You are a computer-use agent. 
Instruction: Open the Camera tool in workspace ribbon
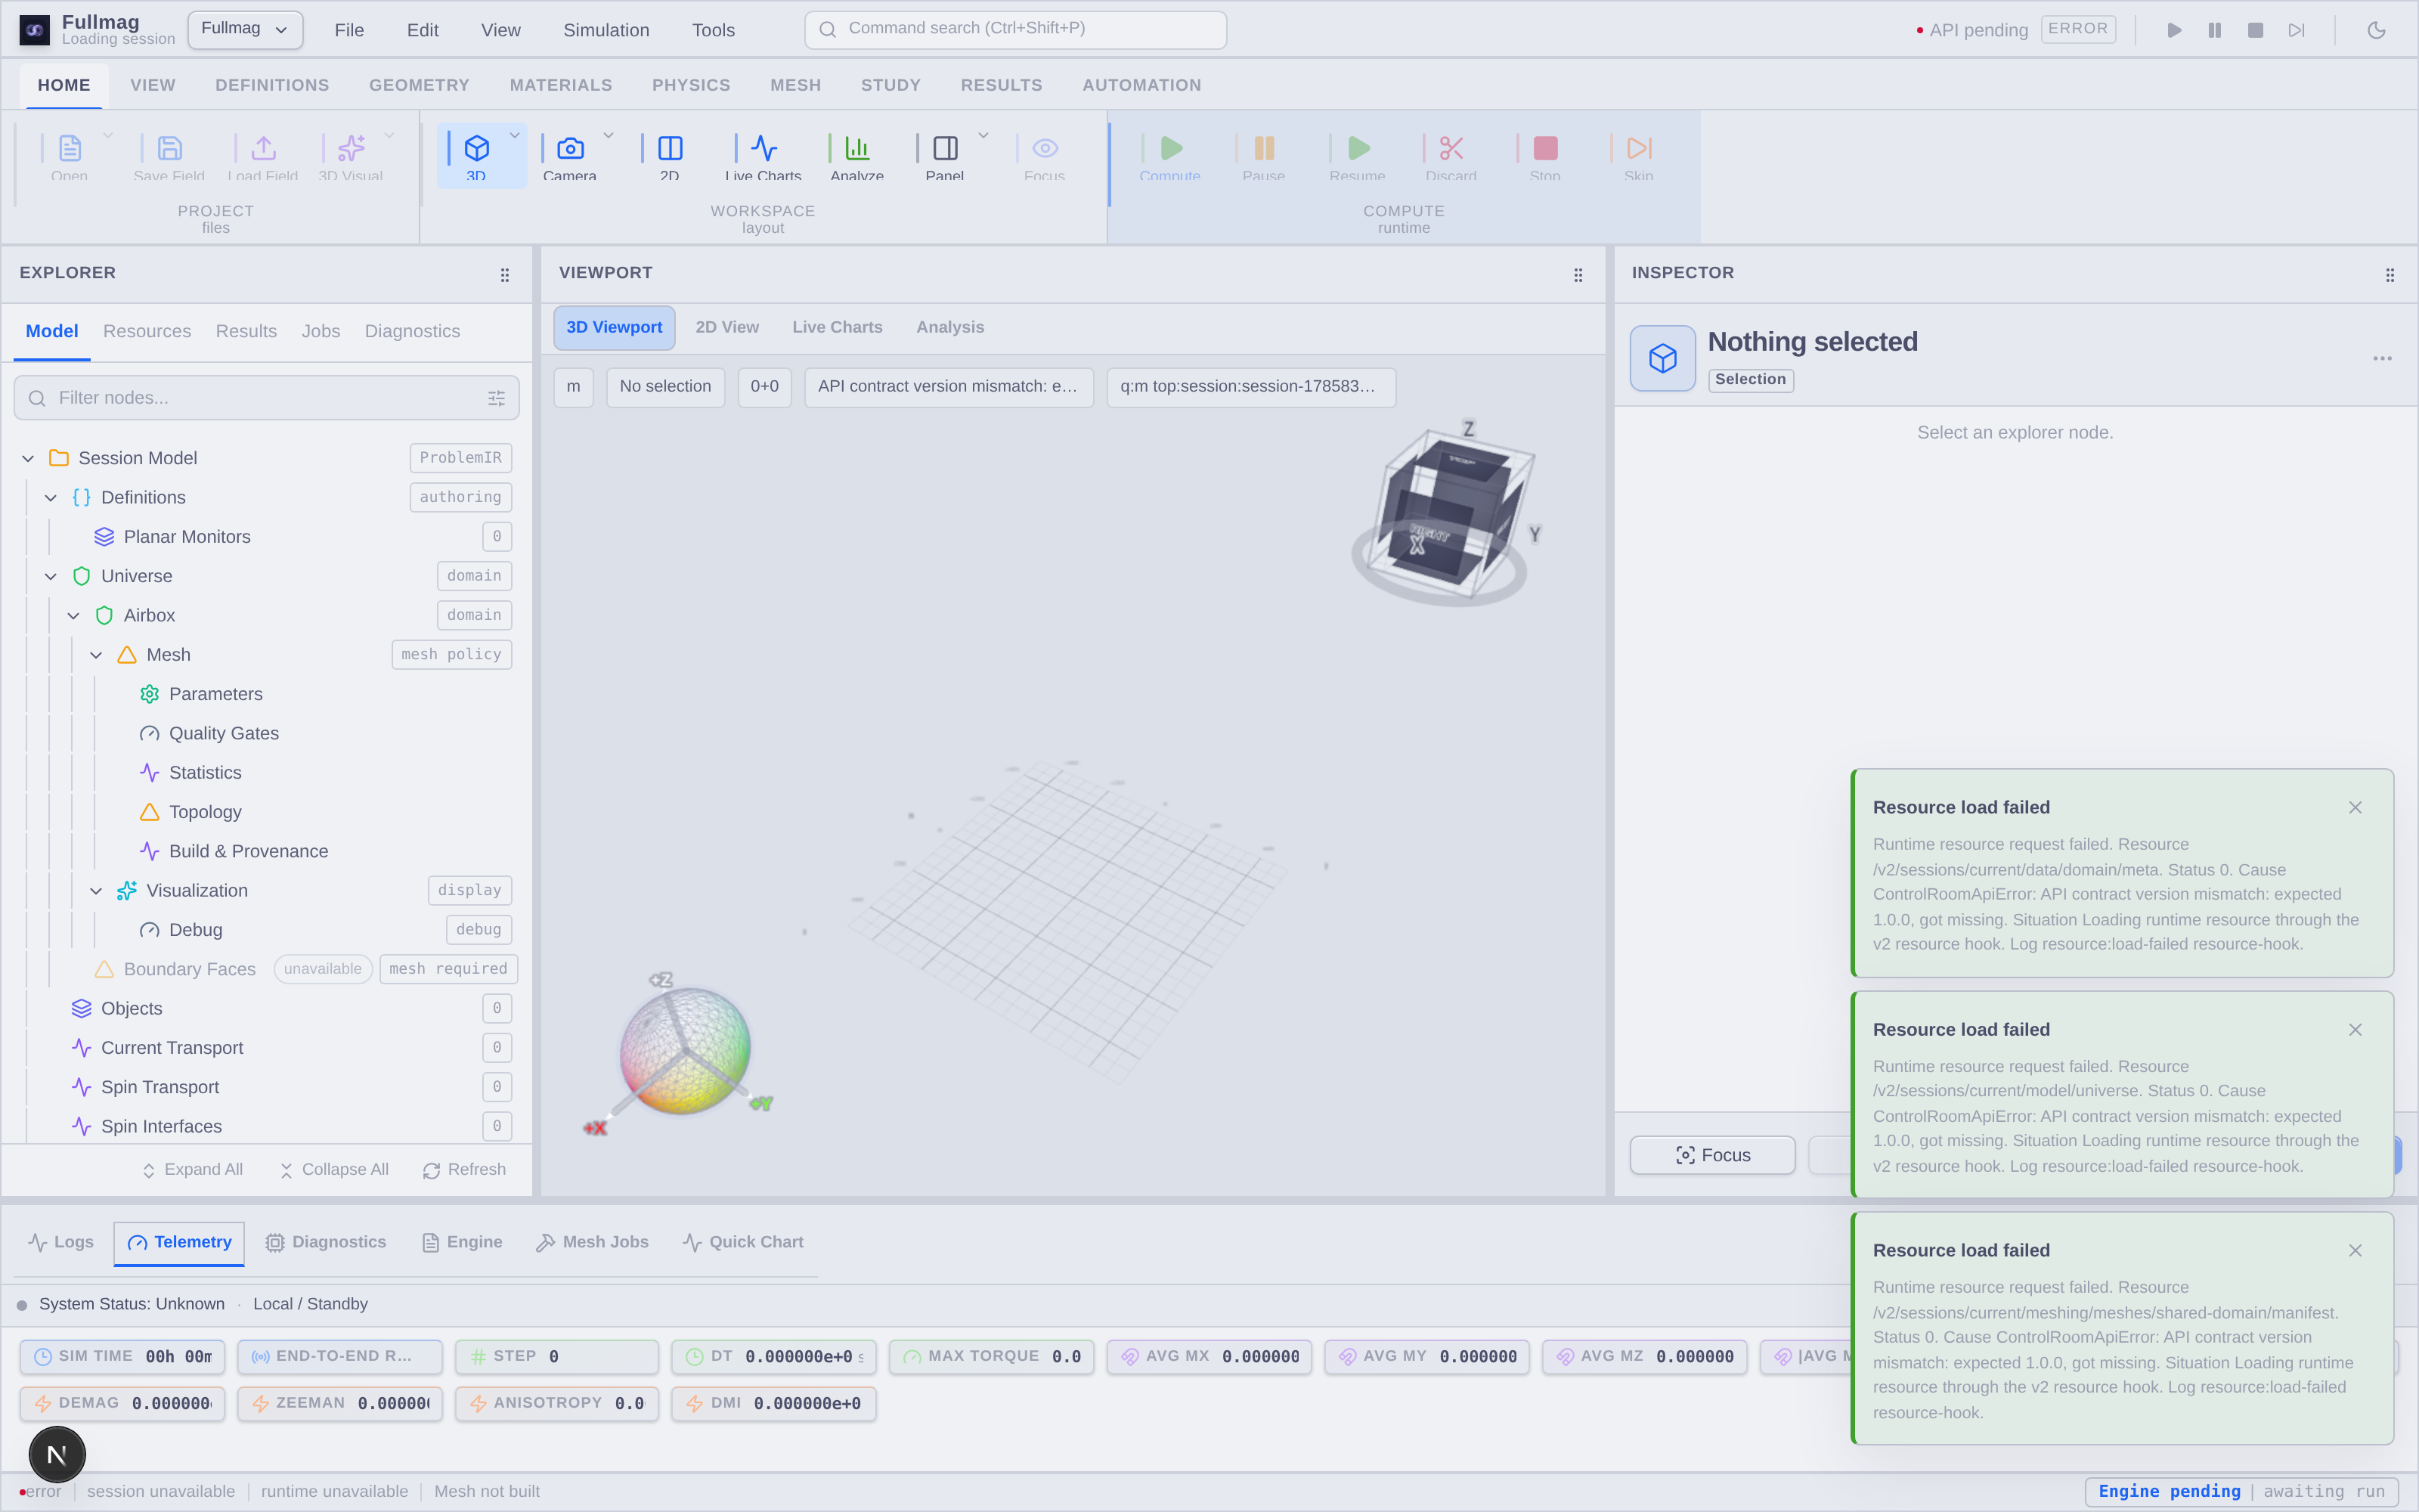click(x=570, y=148)
